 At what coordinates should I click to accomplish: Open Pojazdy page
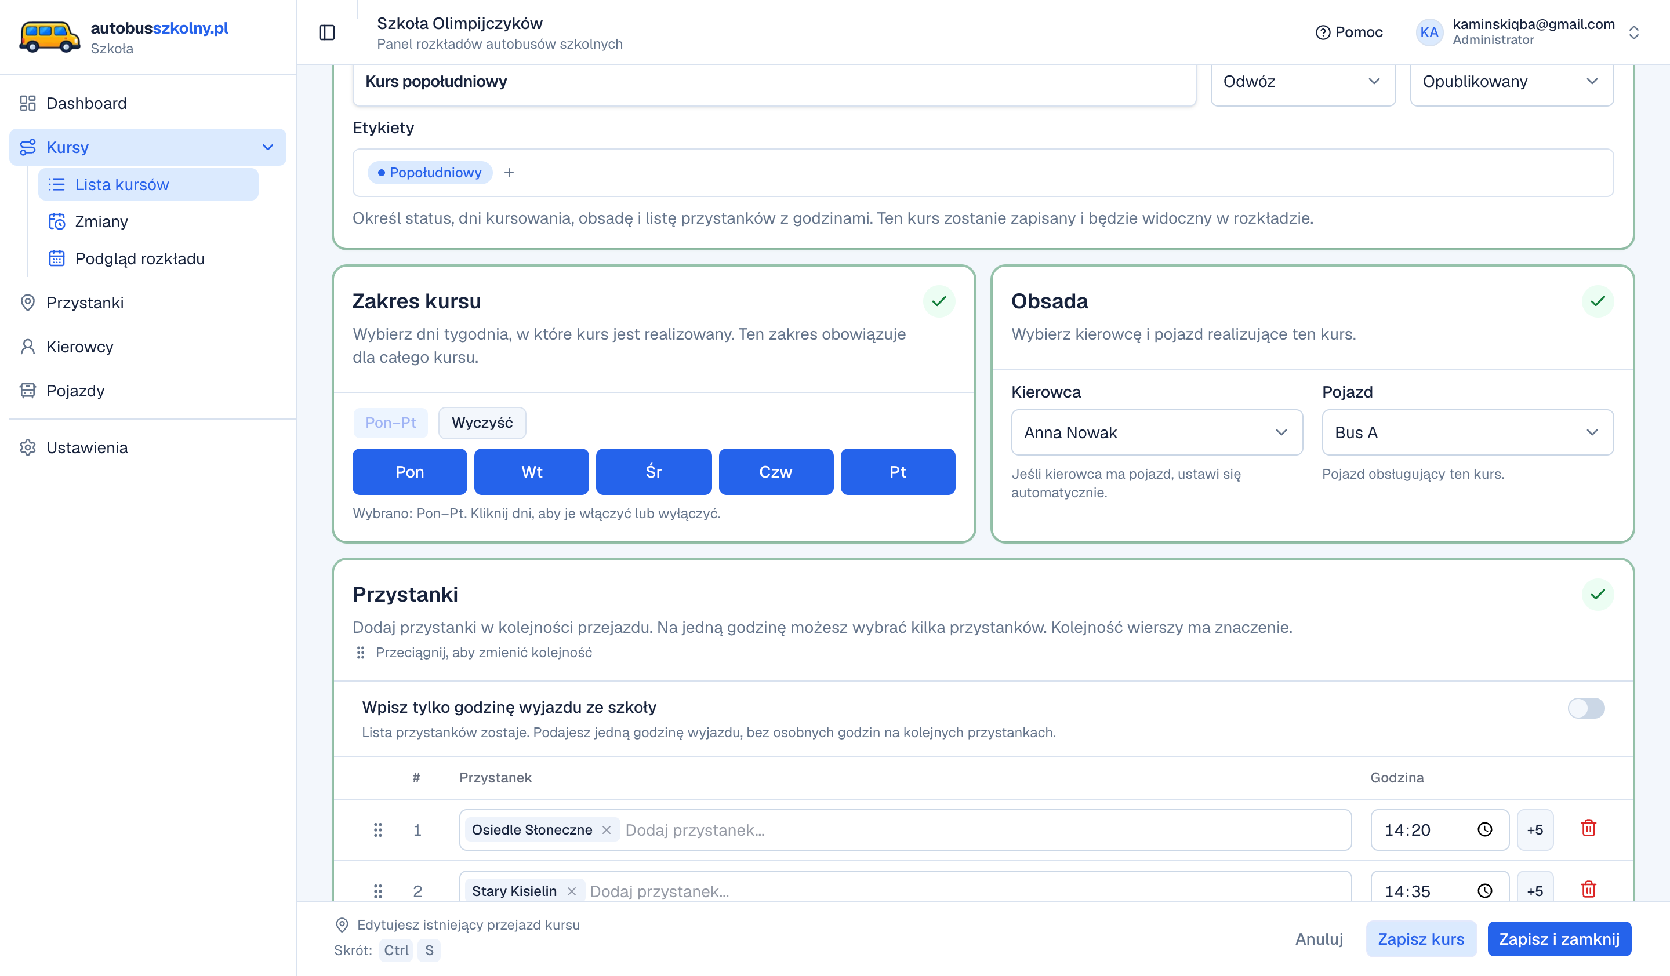pyautogui.click(x=148, y=391)
